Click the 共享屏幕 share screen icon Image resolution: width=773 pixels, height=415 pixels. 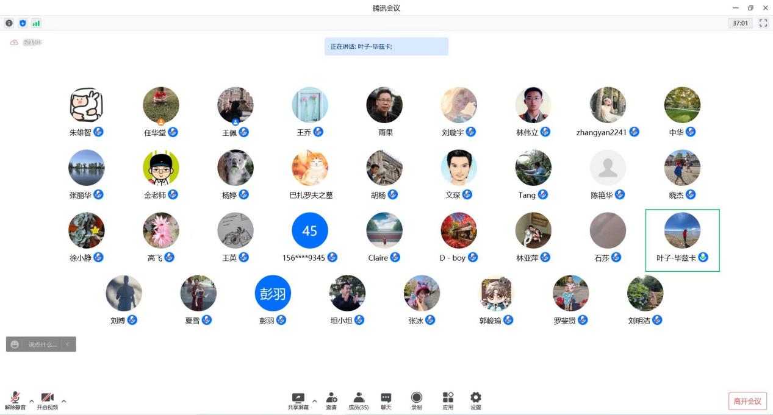click(298, 398)
